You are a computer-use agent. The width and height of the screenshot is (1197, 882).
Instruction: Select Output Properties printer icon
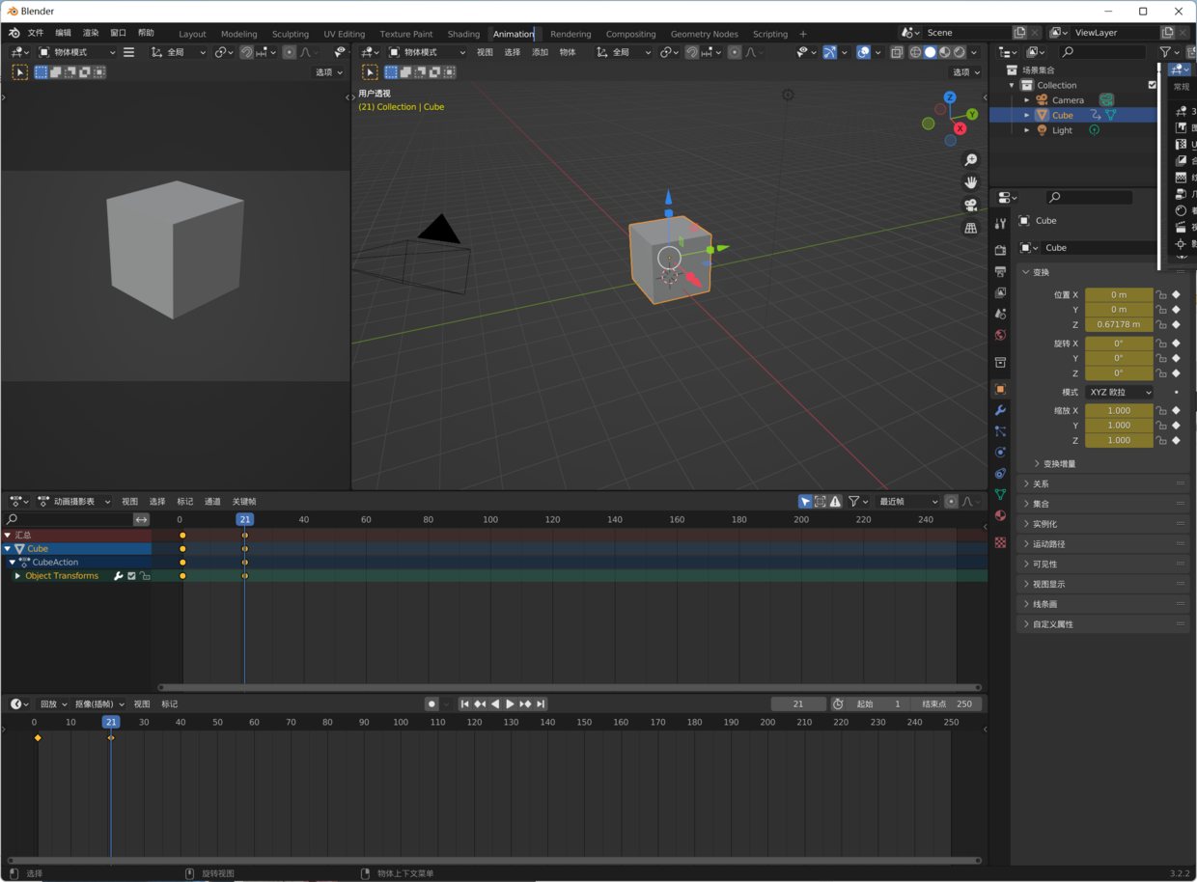point(1000,268)
